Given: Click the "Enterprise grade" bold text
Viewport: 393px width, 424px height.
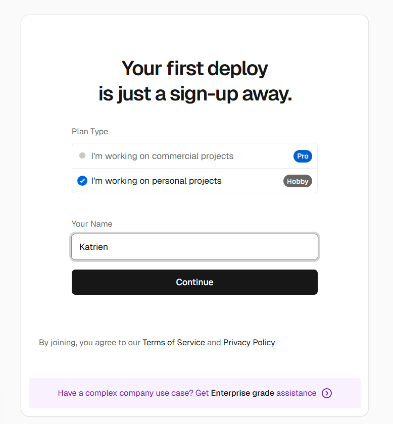Looking at the screenshot, I should click(242, 393).
